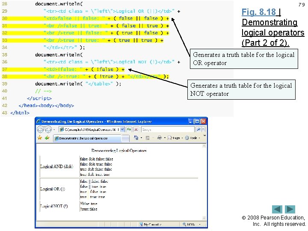The width and height of the screenshot is (308, 231).
Task: Expand the Home button dropdown arrow
Action: (x=141, y=138)
